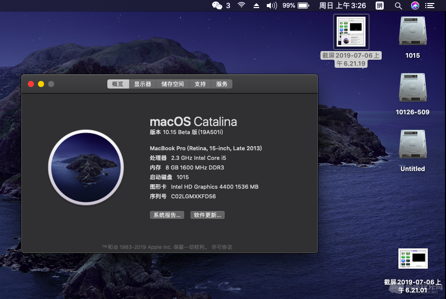Click processor text 2.3 GHz Intel Core i5
Image resolution: width=446 pixels, height=299 pixels.
[198, 158]
